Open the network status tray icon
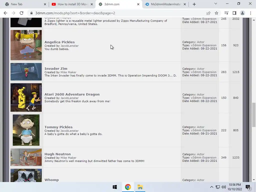 218,187
